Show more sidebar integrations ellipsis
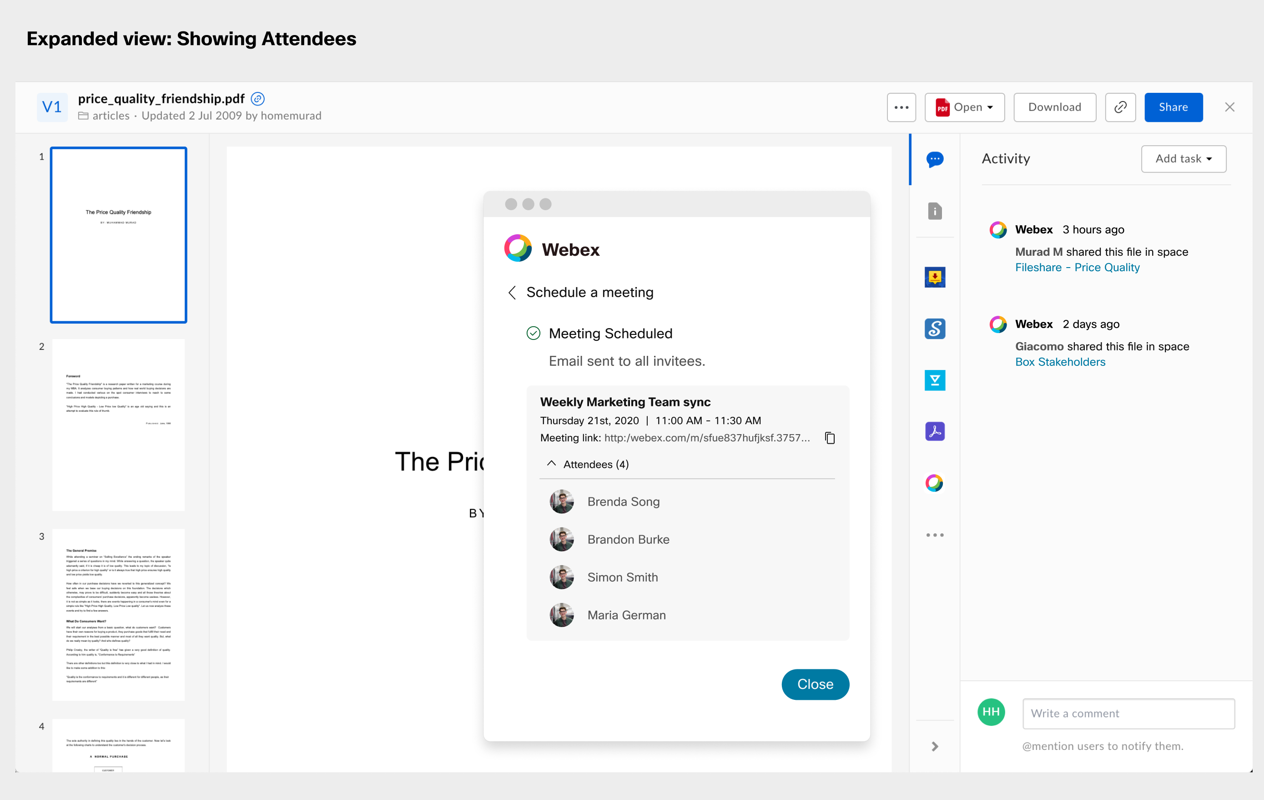 (935, 535)
